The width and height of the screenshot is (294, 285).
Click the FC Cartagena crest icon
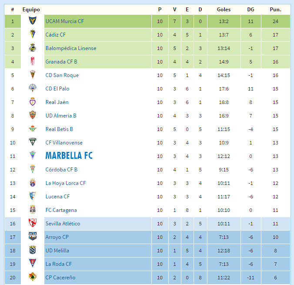pyautogui.click(x=33, y=210)
